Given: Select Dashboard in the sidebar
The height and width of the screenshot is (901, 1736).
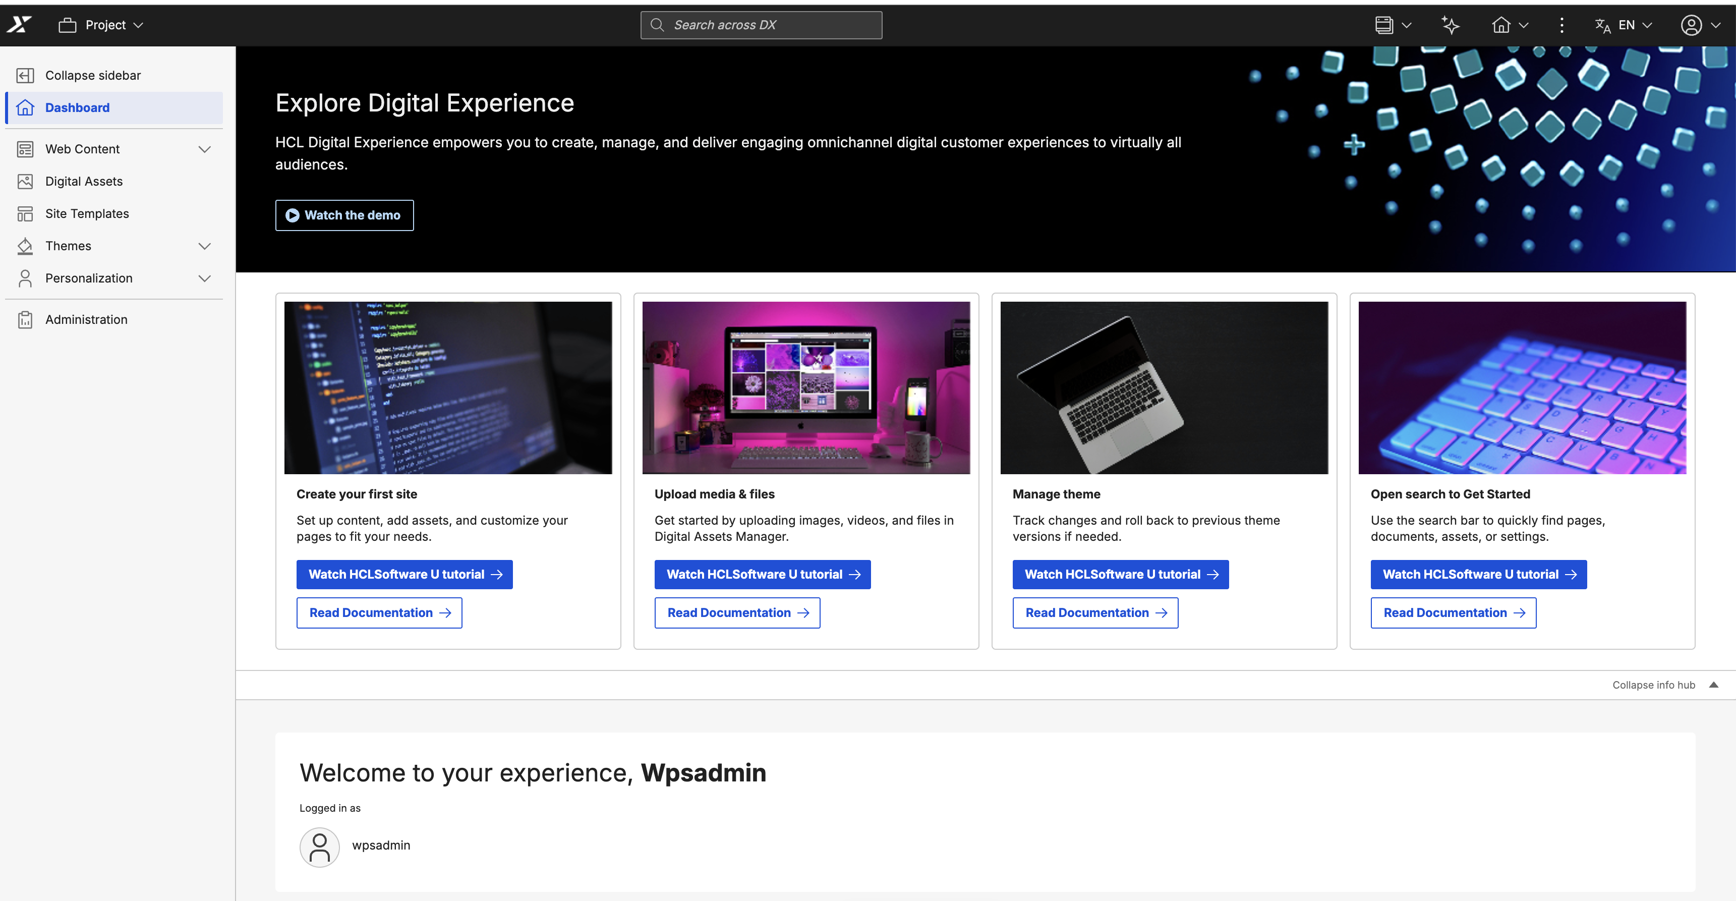Looking at the screenshot, I should 114,108.
